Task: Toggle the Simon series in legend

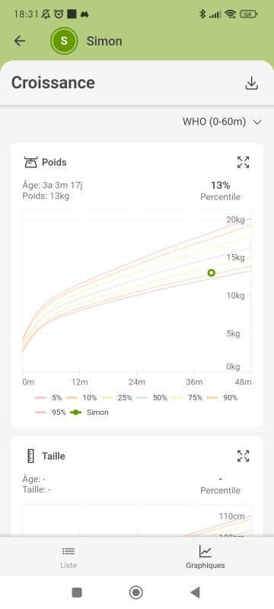Action: coord(89,413)
